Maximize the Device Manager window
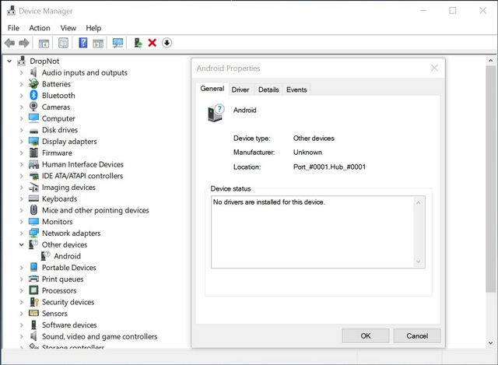Image resolution: width=498 pixels, height=365 pixels. pyautogui.click(x=453, y=10)
